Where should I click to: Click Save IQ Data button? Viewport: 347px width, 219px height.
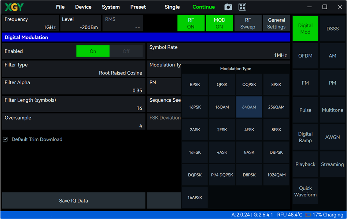coord(74,200)
